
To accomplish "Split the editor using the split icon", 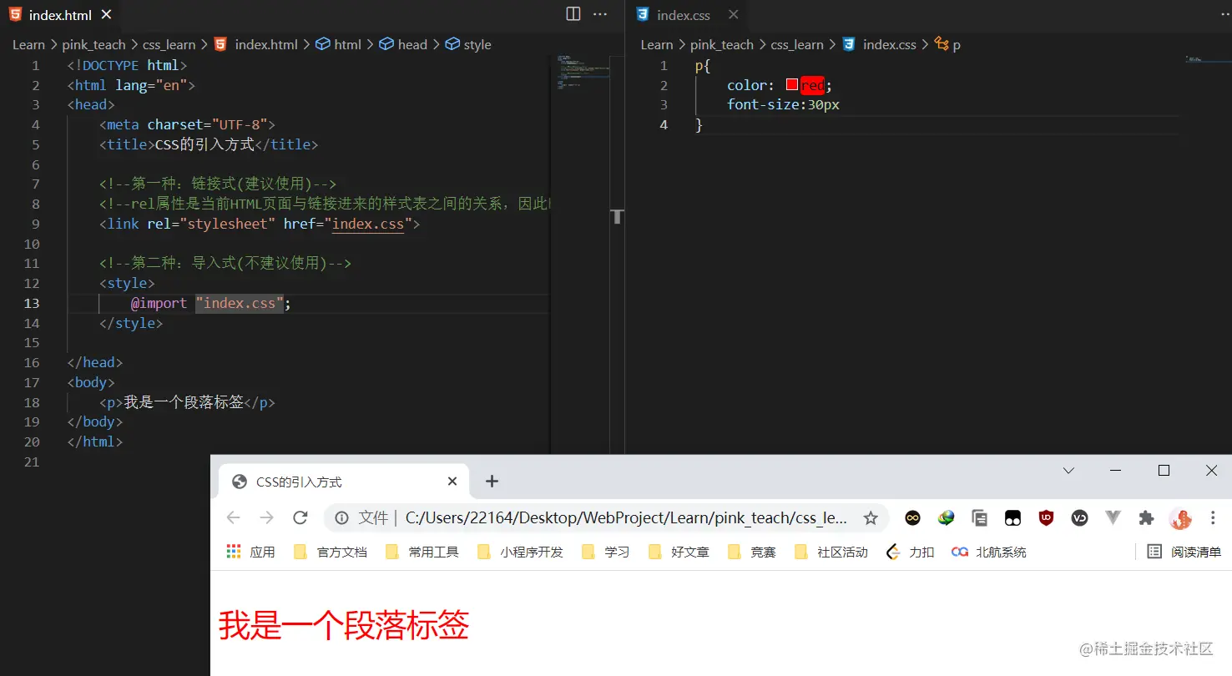I will 573,13.
